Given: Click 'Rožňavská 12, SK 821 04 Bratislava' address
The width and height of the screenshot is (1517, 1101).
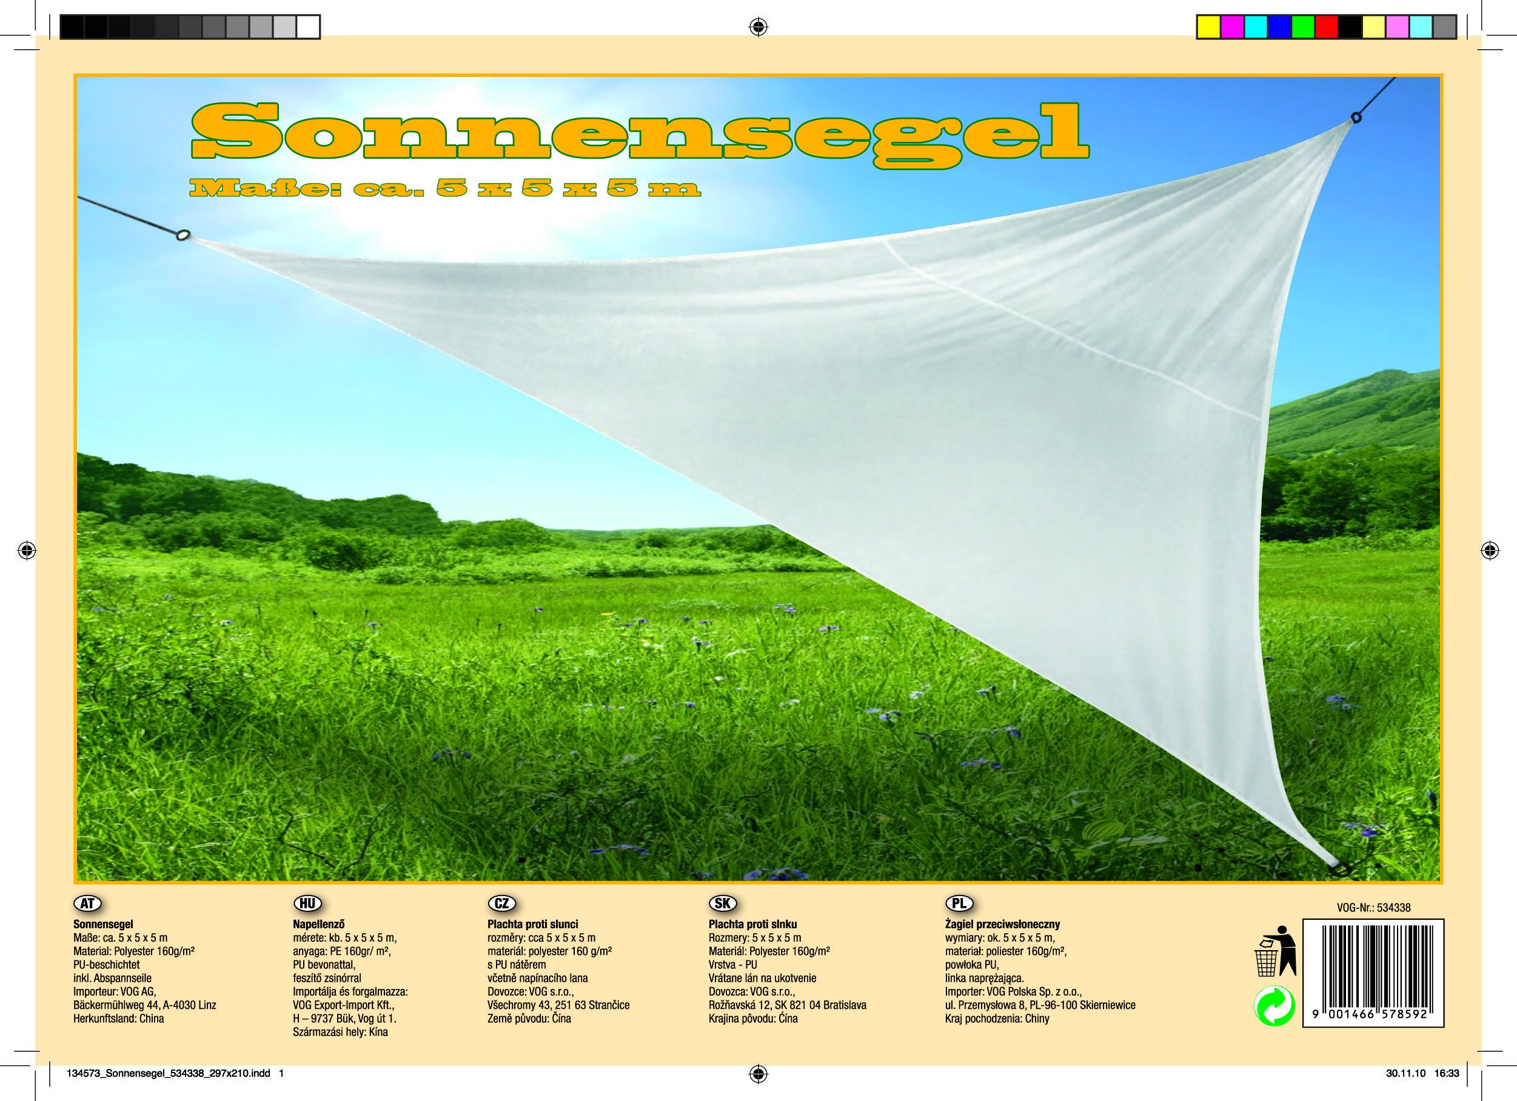Looking at the screenshot, I should [x=788, y=1005].
